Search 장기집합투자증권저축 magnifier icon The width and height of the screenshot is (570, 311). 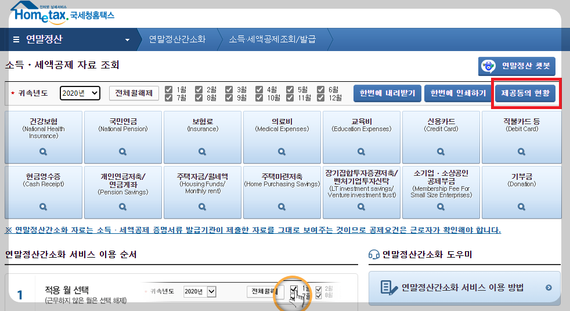coord(362,207)
